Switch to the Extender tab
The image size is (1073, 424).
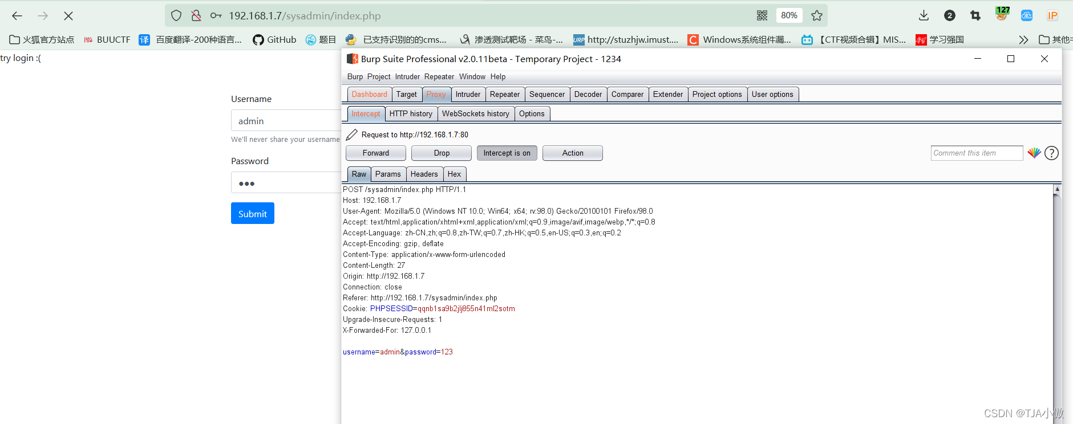pos(668,95)
